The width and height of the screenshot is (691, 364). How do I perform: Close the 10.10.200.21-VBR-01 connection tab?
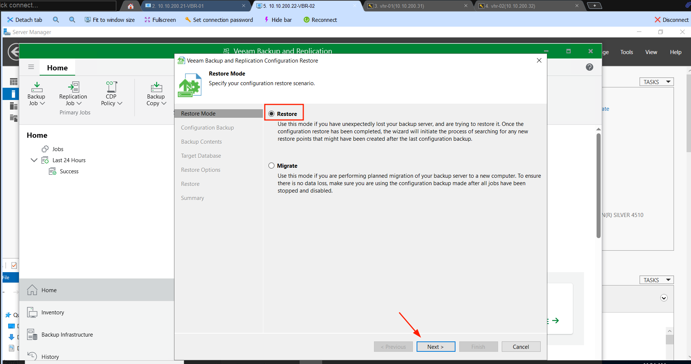coord(244,6)
